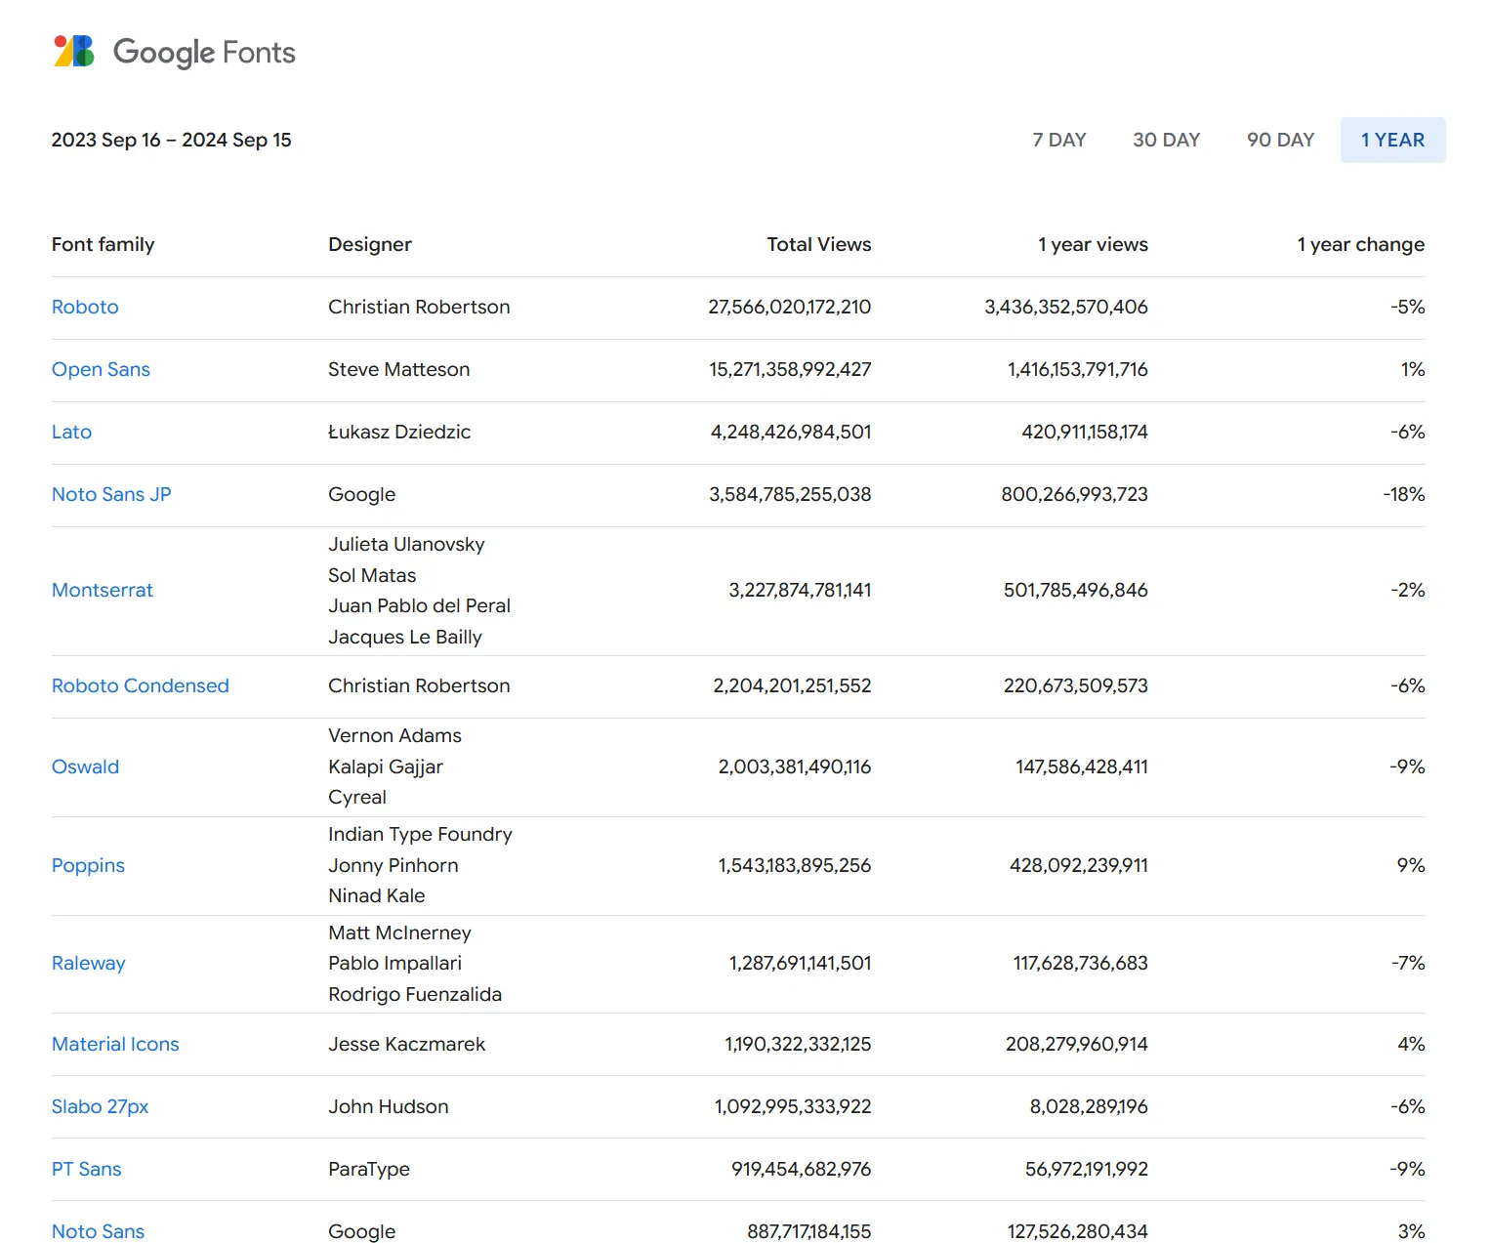This screenshot has width=1491, height=1243.
Task: Open the Roboto font link
Action: [85, 307]
